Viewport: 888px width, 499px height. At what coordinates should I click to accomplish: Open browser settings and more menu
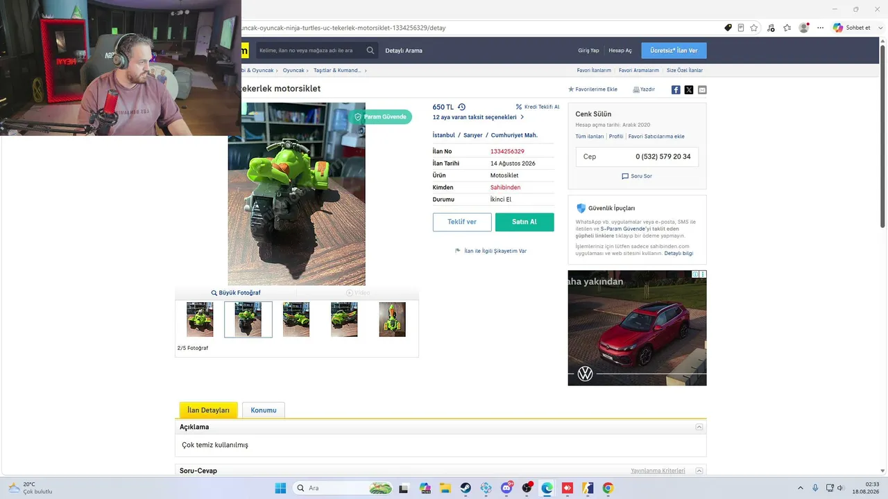point(821,28)
